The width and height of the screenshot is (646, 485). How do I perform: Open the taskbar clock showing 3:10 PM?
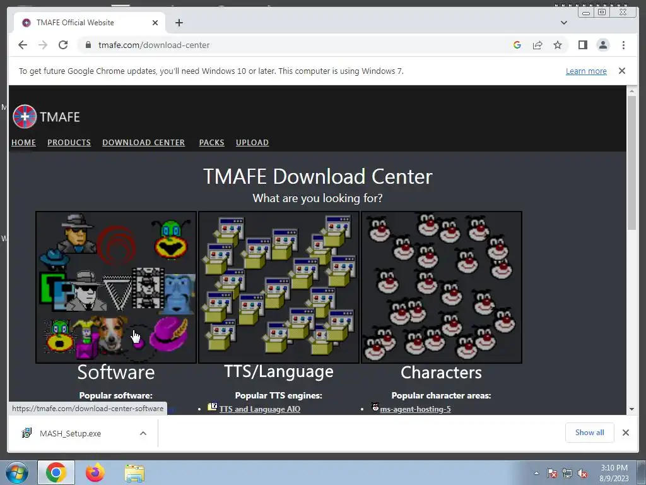click(x=614, y=473)
